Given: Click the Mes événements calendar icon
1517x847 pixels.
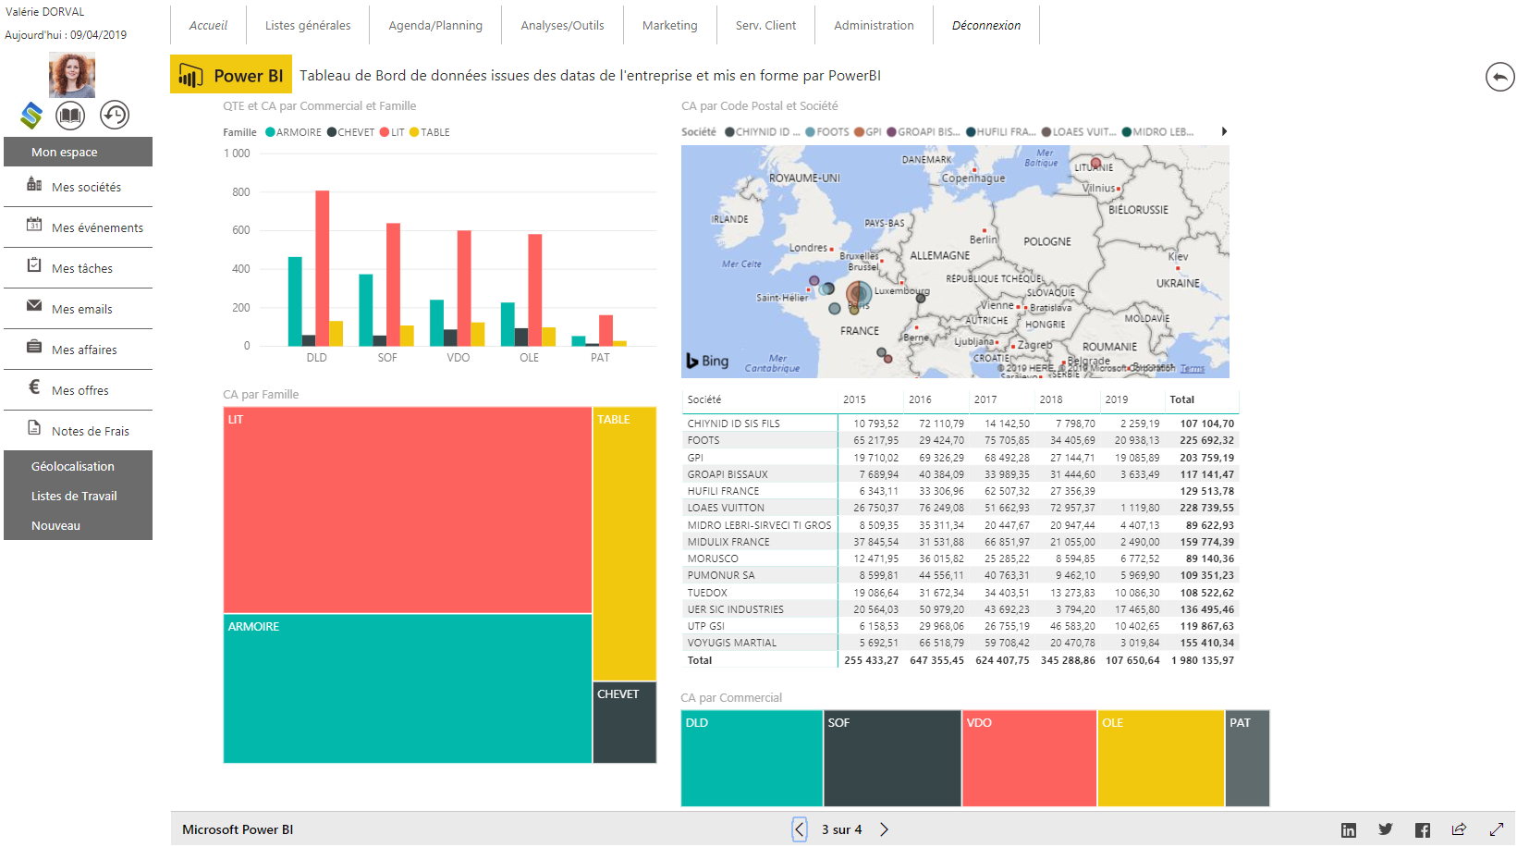Looking at the screenshot, I should click(x=34, y=225).
